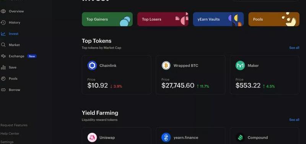The height and width of the screenshot is (144, 306).
Task: Click the Chainlink hexagon logo
Action: pos(92,66)
